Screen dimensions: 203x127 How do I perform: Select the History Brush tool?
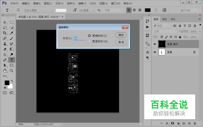(12, 44)
